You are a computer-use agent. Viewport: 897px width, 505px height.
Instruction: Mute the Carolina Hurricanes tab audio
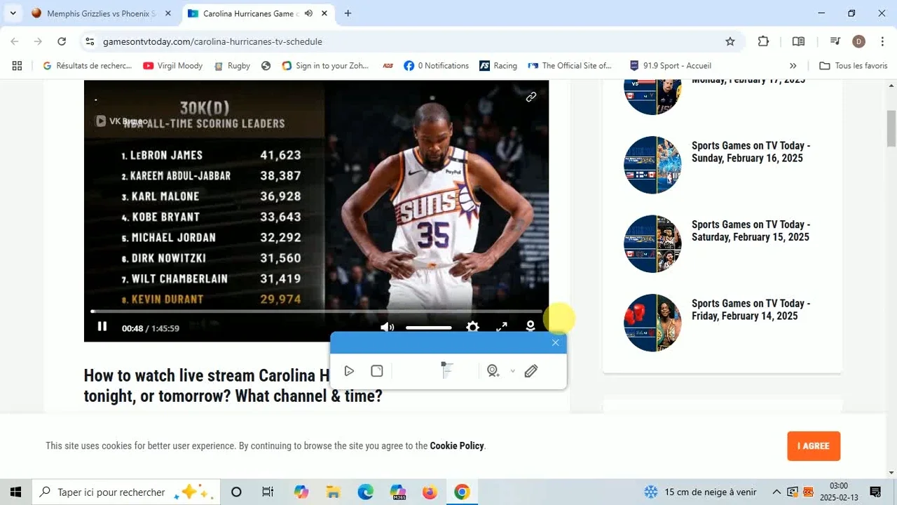pos(308,13)
